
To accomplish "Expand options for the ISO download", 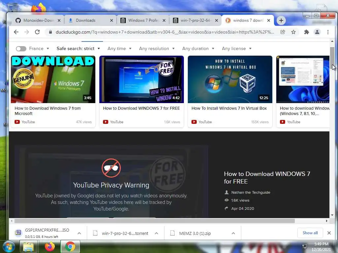I will [79, 233].
